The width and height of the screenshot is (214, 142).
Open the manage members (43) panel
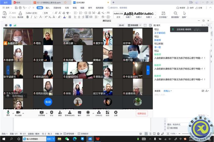(x=70, y=113)
